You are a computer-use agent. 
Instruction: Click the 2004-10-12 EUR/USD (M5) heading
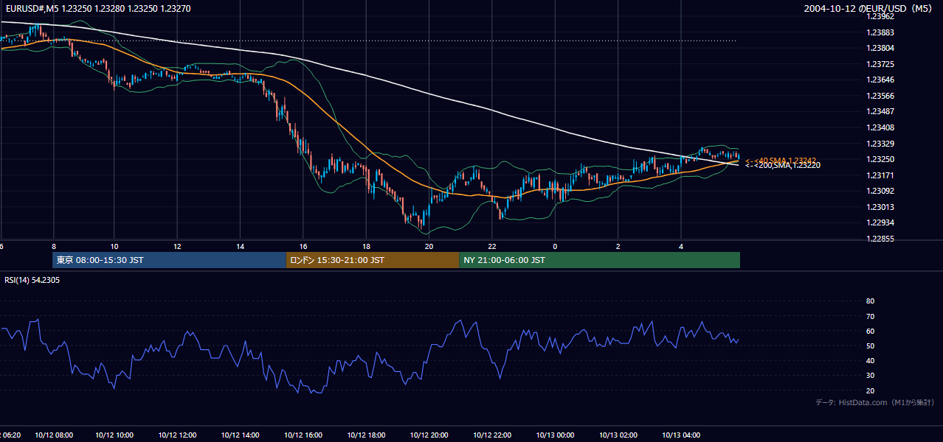869,9
